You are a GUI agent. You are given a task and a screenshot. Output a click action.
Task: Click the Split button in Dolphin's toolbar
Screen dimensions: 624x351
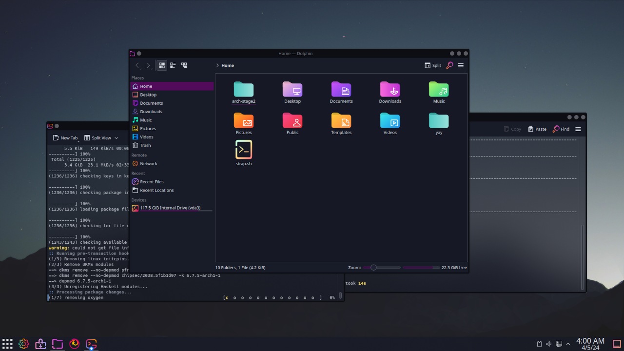coord(433,65)
